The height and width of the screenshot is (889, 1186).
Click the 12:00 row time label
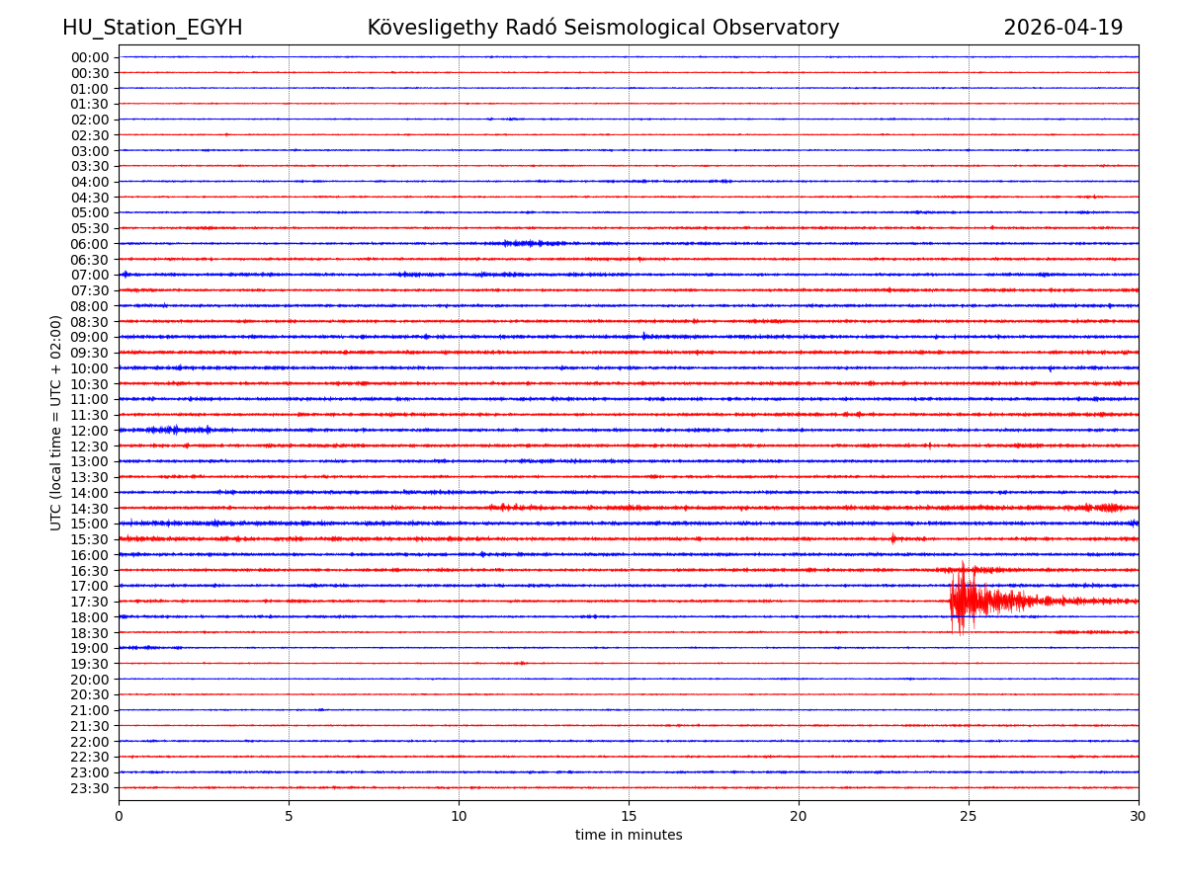point(89,431)
